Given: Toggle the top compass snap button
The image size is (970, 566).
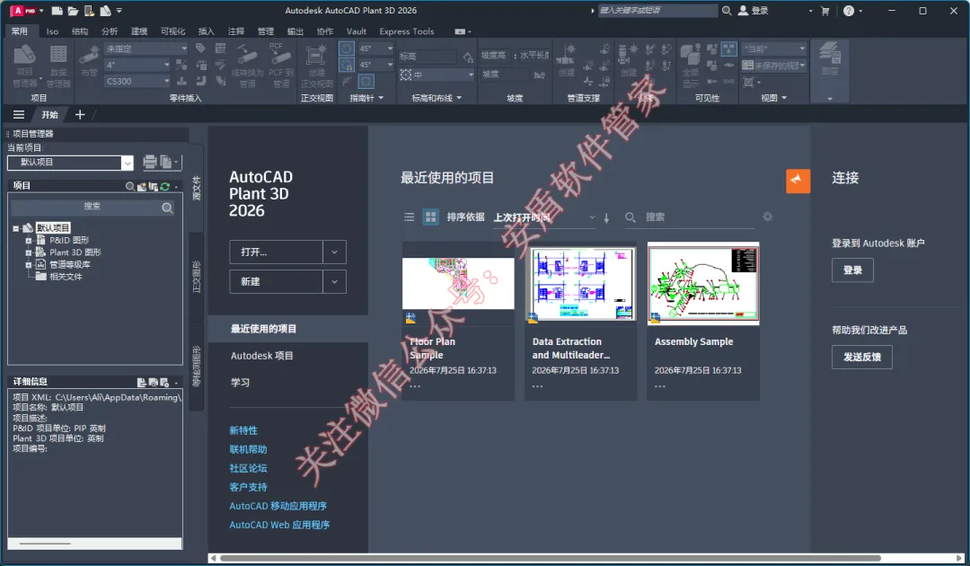Looking at the screenshot, I should tap(347, 49).
